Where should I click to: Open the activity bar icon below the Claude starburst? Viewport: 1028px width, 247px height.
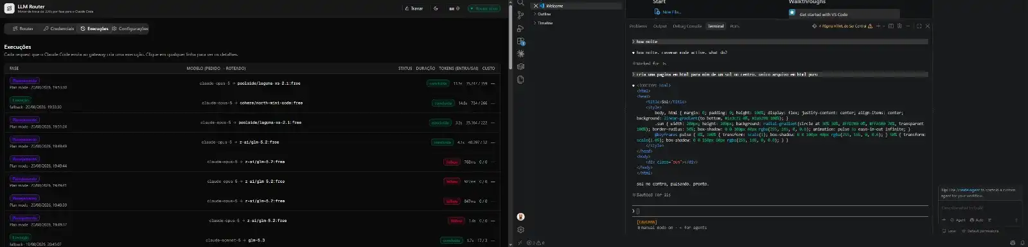(520, 67)
